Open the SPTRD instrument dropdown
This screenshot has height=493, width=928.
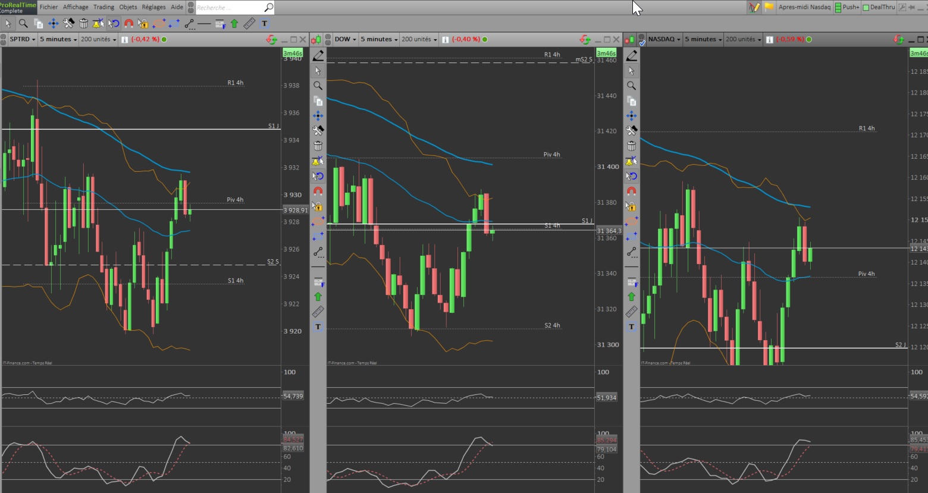pyautogui.click(x=23, y=39)
